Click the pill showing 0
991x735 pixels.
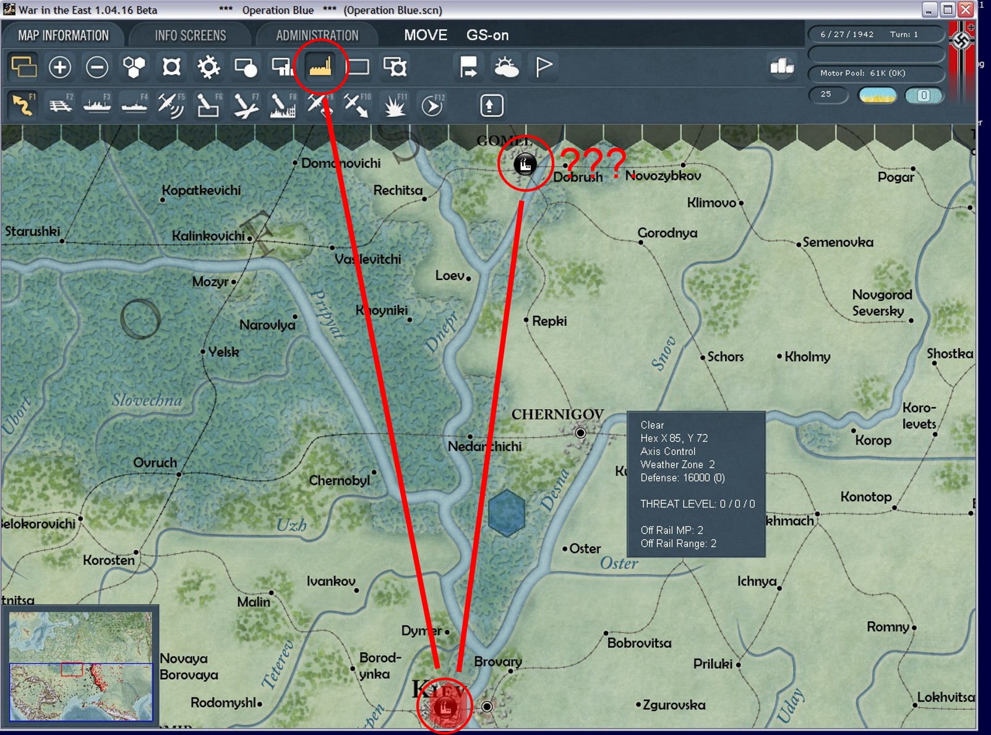(924, 95)
